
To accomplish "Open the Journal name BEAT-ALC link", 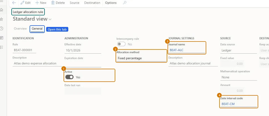I will pos(177,50).
